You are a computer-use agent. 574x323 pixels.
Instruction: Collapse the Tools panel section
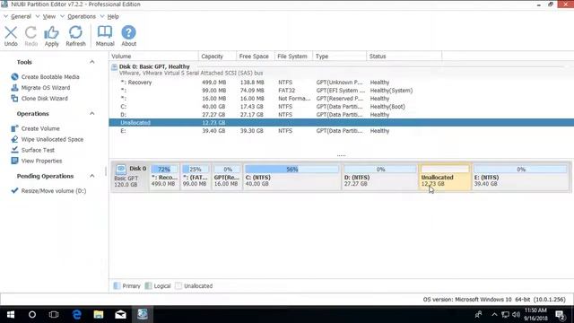point(91,62)
